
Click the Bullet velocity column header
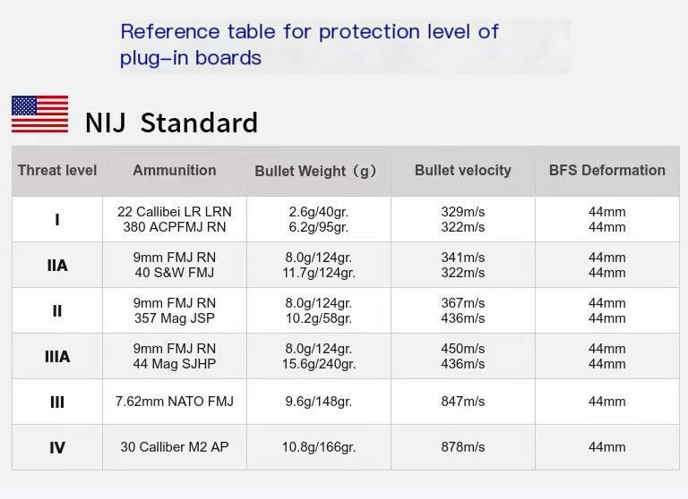click(463, 171)
